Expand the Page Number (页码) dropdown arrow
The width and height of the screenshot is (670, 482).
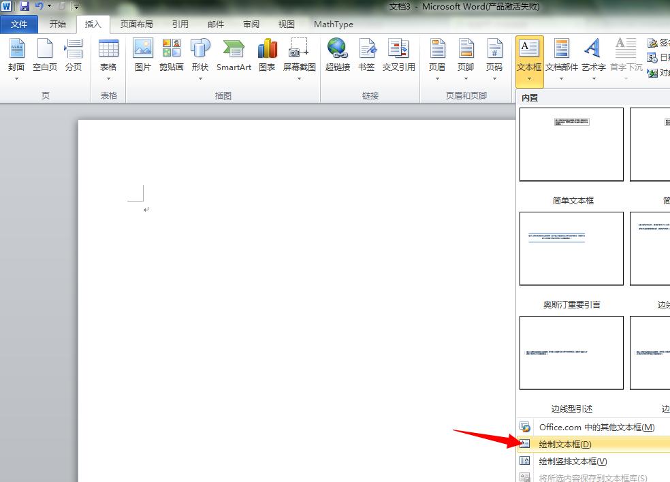tap(494, 78)
